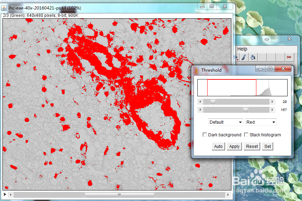Enable the Dark background checkbox

205,135
